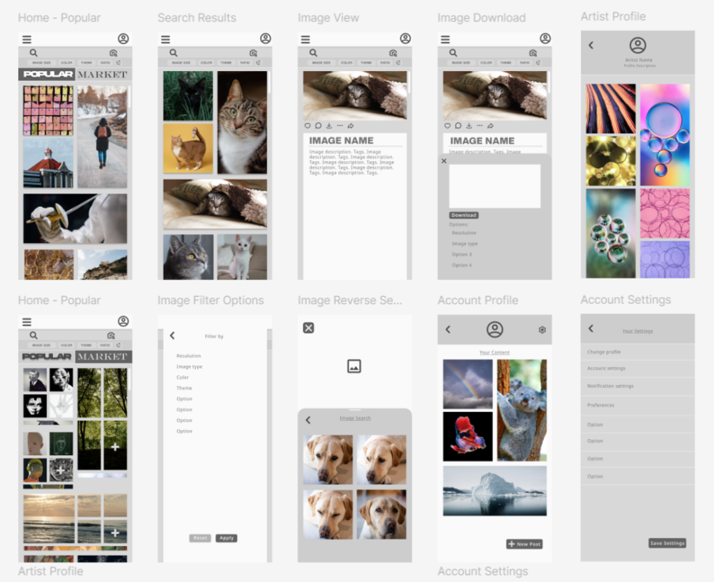This screenshot has width=714, height=582.
Task: Click the Apply button in filter options
Action: click(227, 538)
